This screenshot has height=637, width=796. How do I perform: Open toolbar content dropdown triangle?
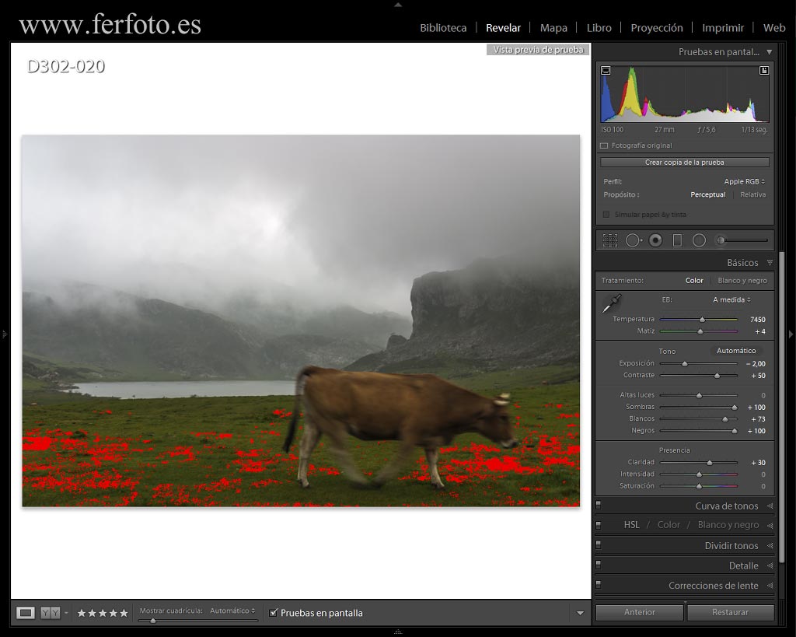pos(580,613)
